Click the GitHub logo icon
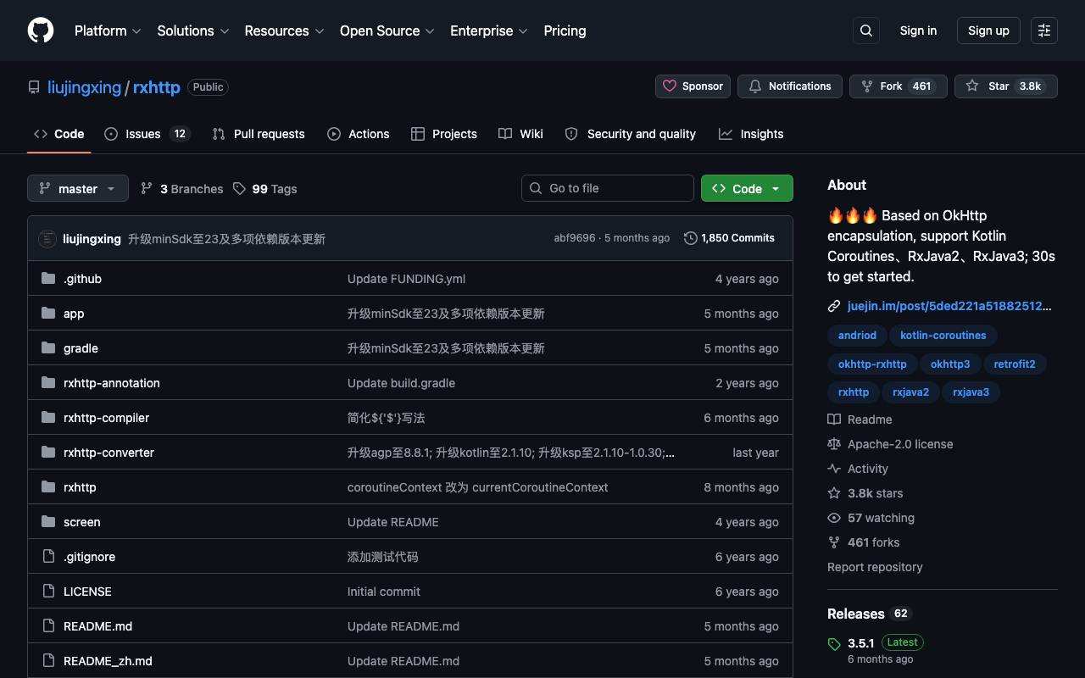 (41, 31)
